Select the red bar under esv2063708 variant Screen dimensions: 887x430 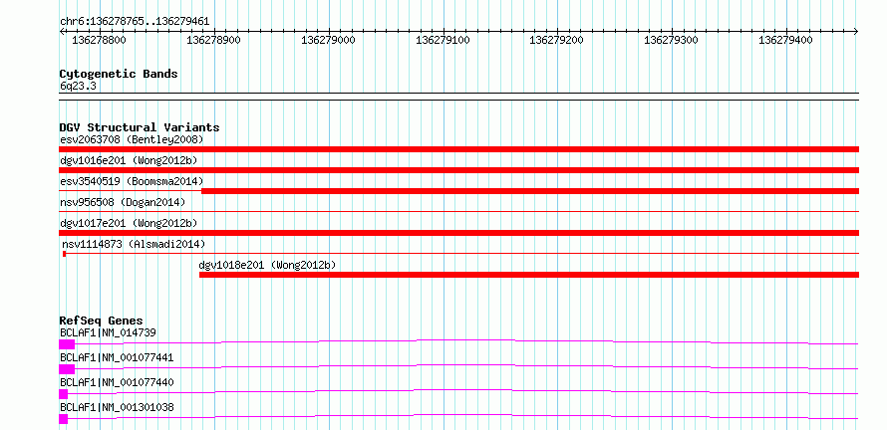click(x=458, y=149)
